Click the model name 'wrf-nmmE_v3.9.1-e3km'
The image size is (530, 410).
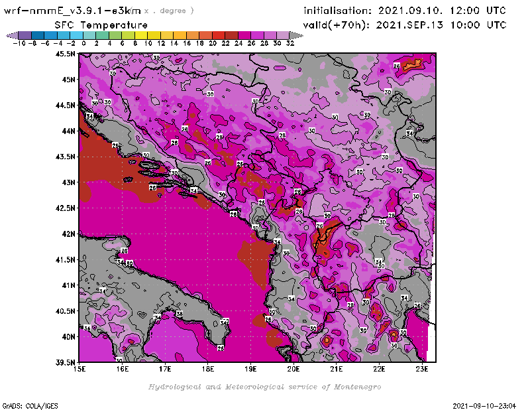pos(72,11)
